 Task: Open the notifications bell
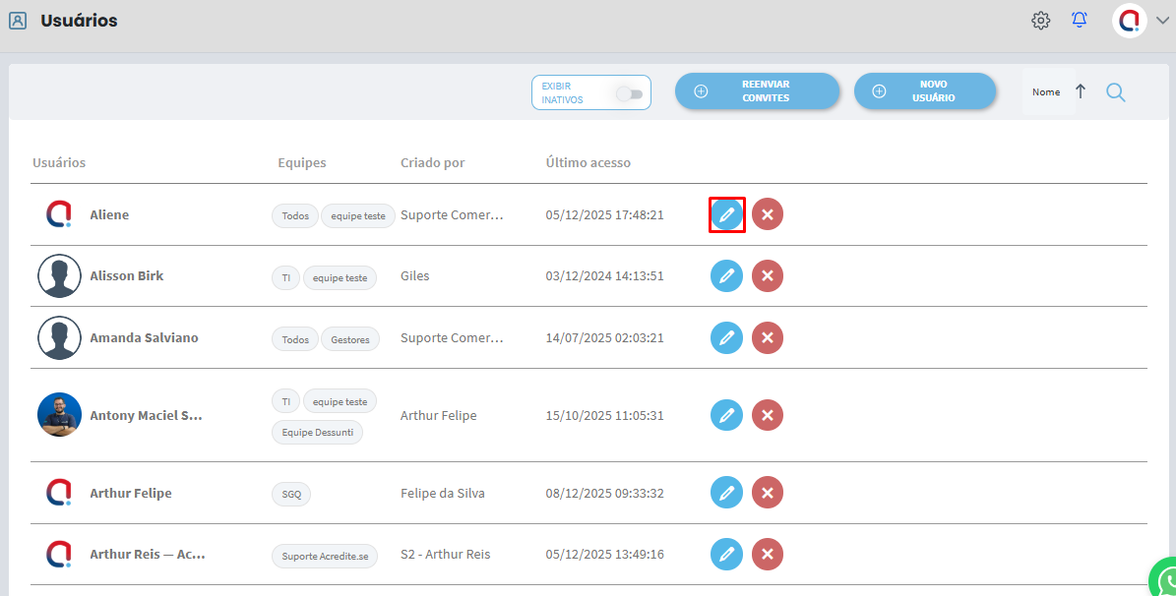coord(1080,21)
